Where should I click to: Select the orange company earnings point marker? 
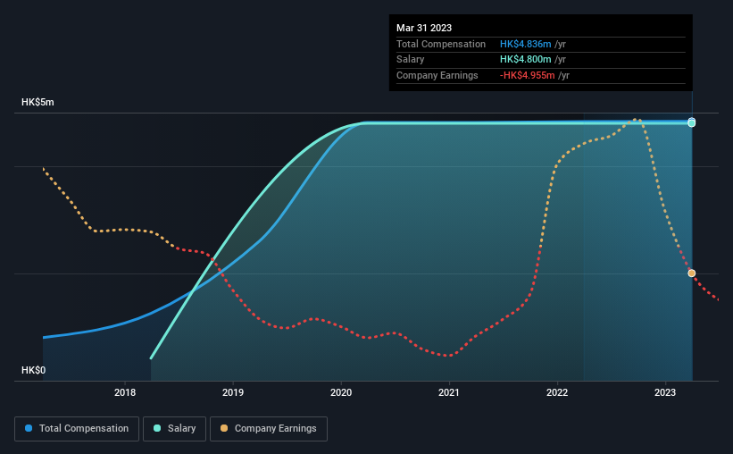point(691,273)
